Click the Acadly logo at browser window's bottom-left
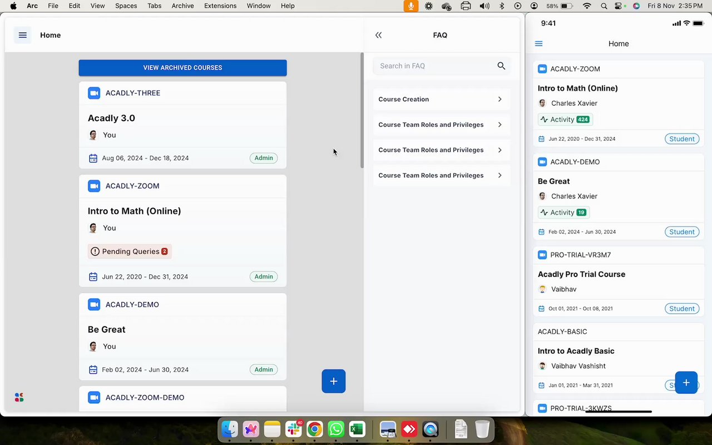This screenshot has height=445, width=712. click(x=19, y=397)
